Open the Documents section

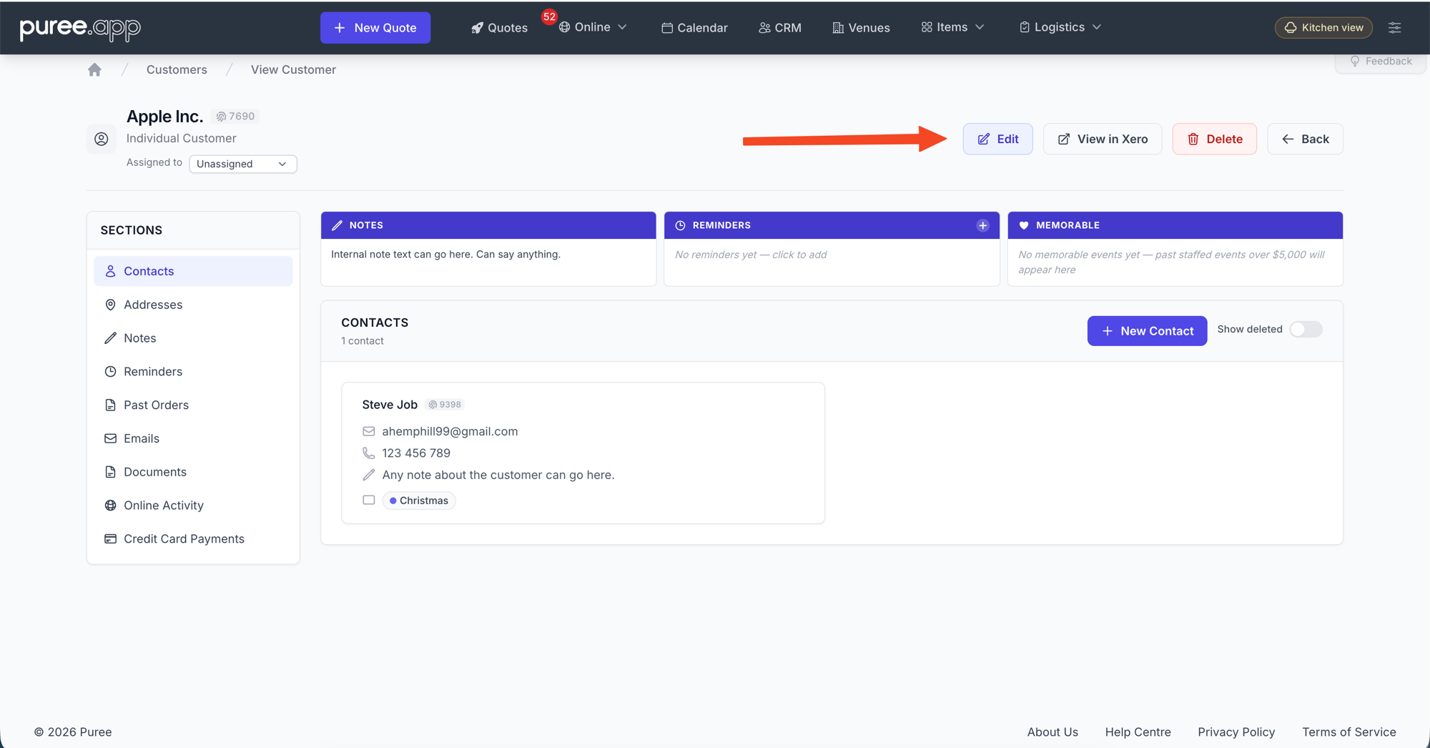[193, 472]
